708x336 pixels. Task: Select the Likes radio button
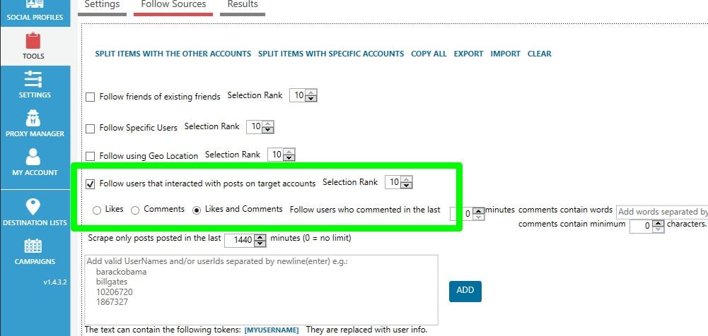[x=97, y=210]
